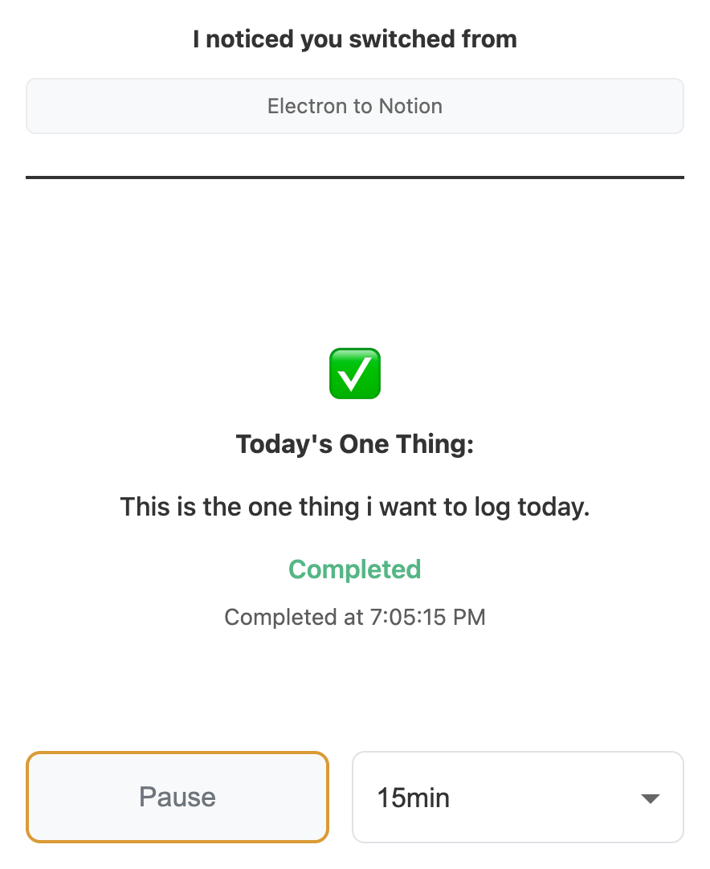
Task: Click the "I noticed you switched from" heading
Action: pyautogui.click(x=355, y=39)
